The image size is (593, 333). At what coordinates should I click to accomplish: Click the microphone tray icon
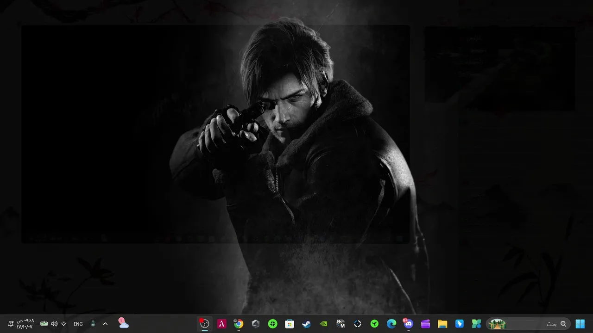93,324
